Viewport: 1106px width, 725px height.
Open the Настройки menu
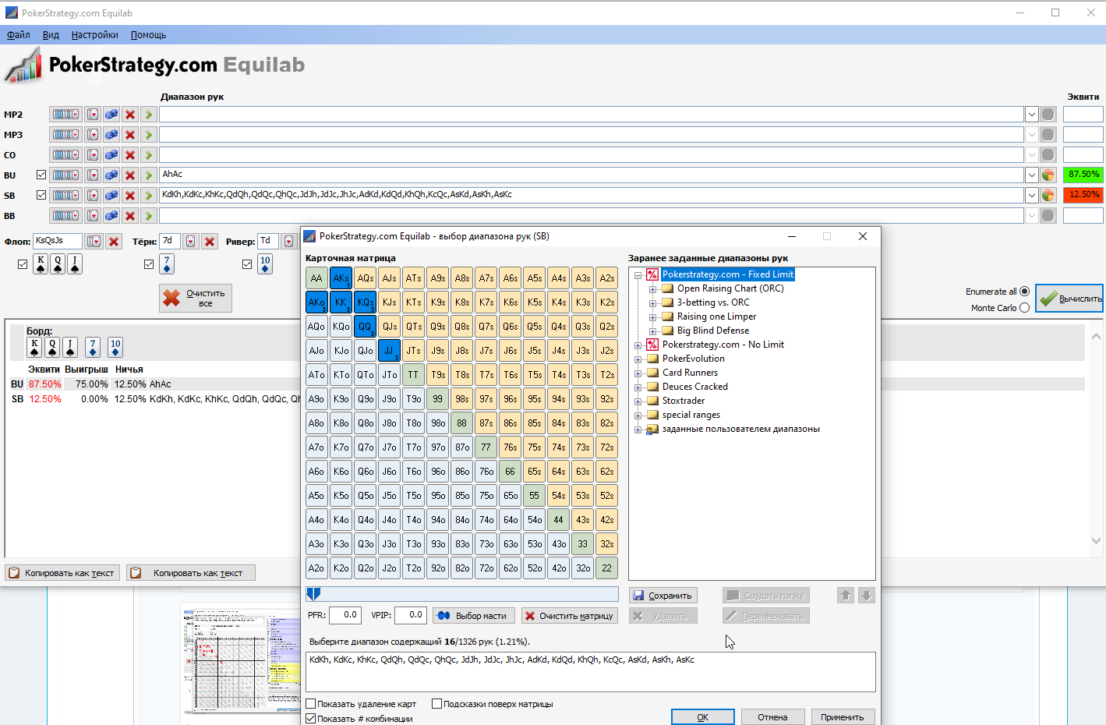point(94,35)
